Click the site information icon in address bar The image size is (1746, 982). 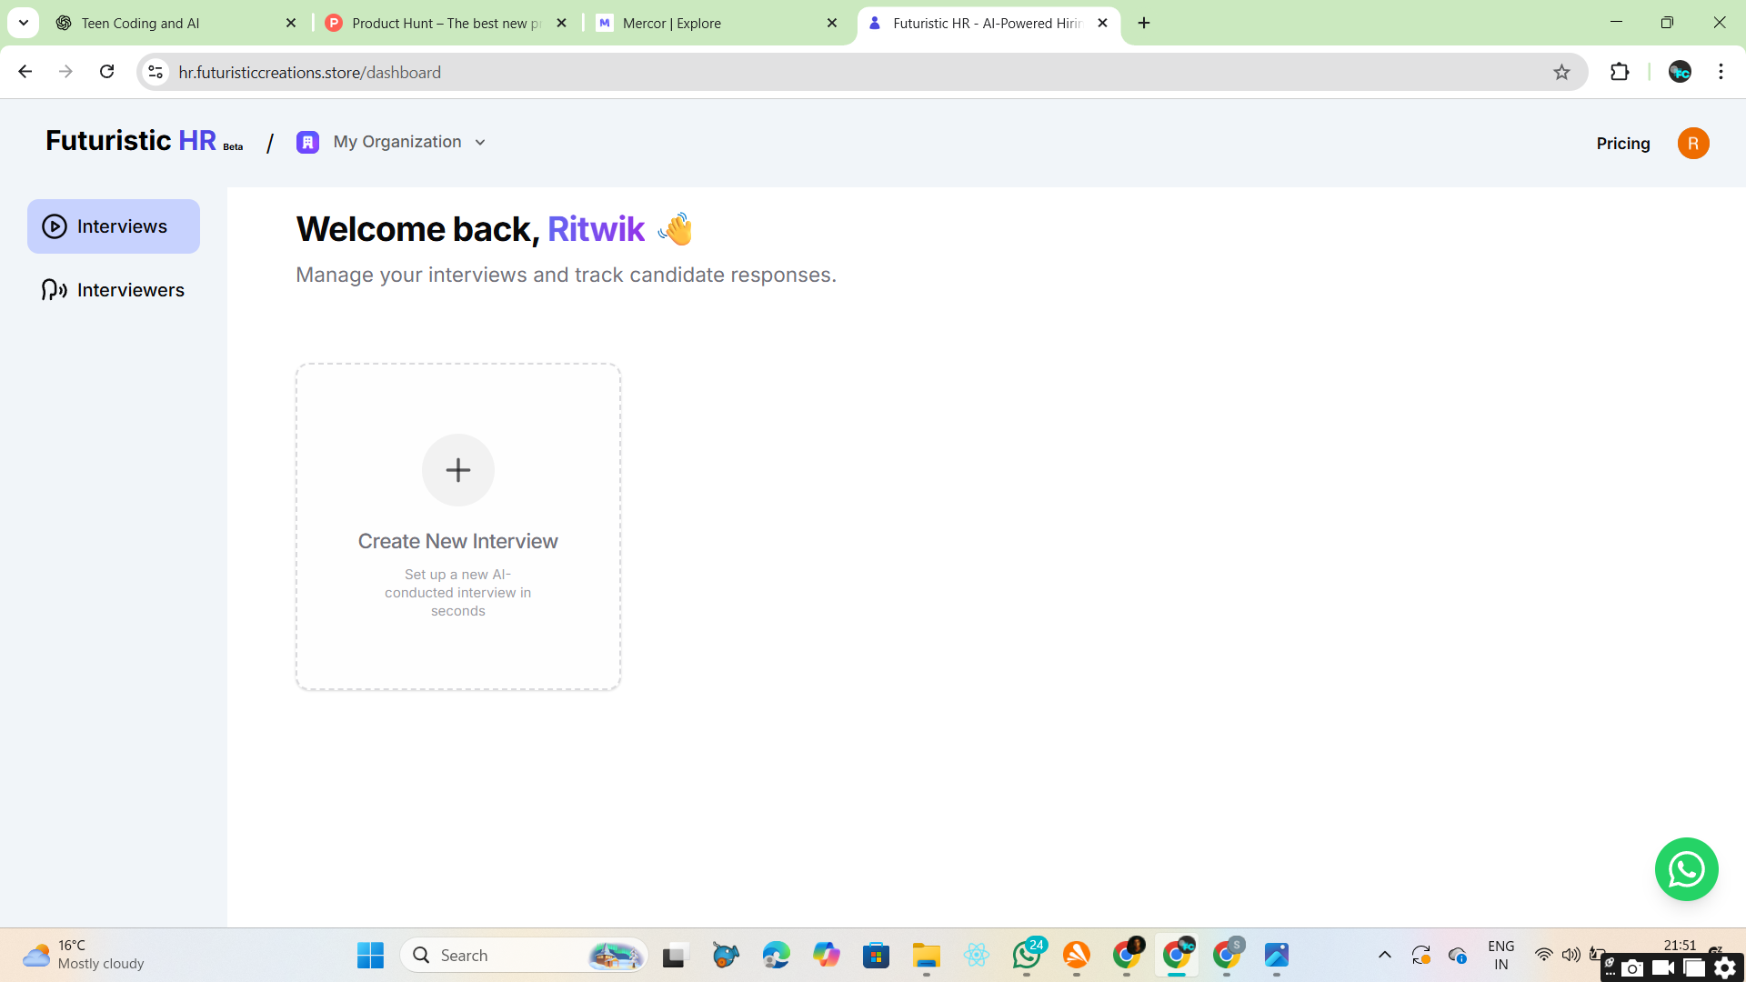coord(156,72)
